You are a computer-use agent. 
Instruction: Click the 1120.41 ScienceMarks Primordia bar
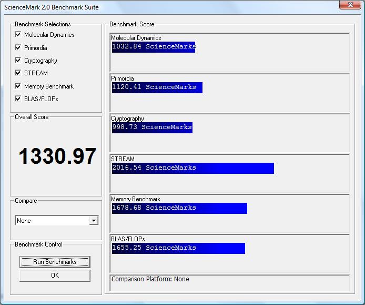[157, 87]
